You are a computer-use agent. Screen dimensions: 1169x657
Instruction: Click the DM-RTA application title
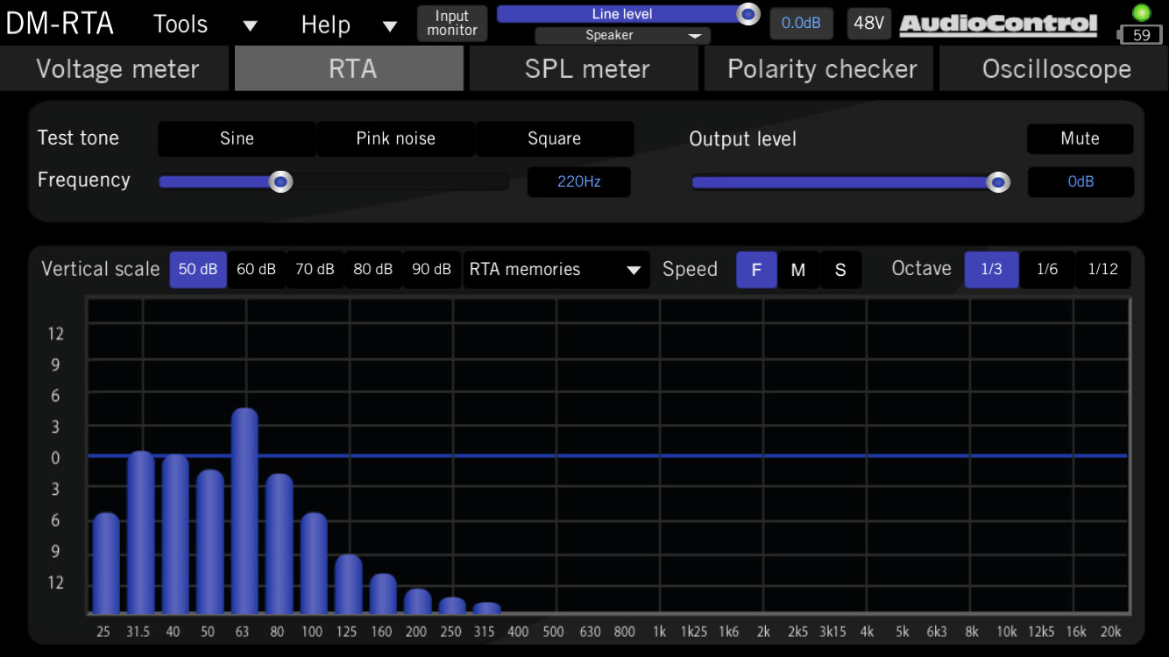click(x=60, y=24)
